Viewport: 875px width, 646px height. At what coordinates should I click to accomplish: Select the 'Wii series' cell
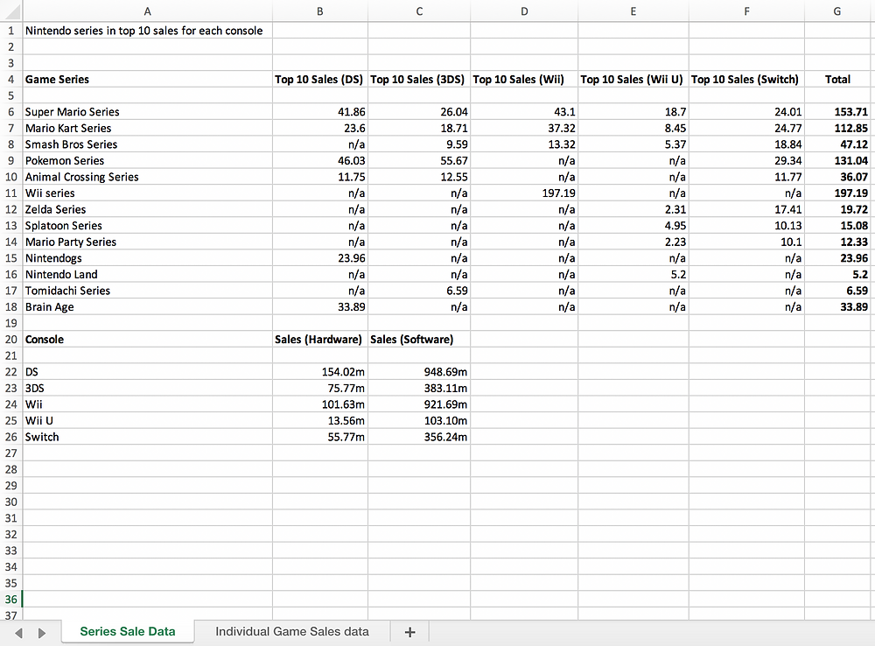147,193
